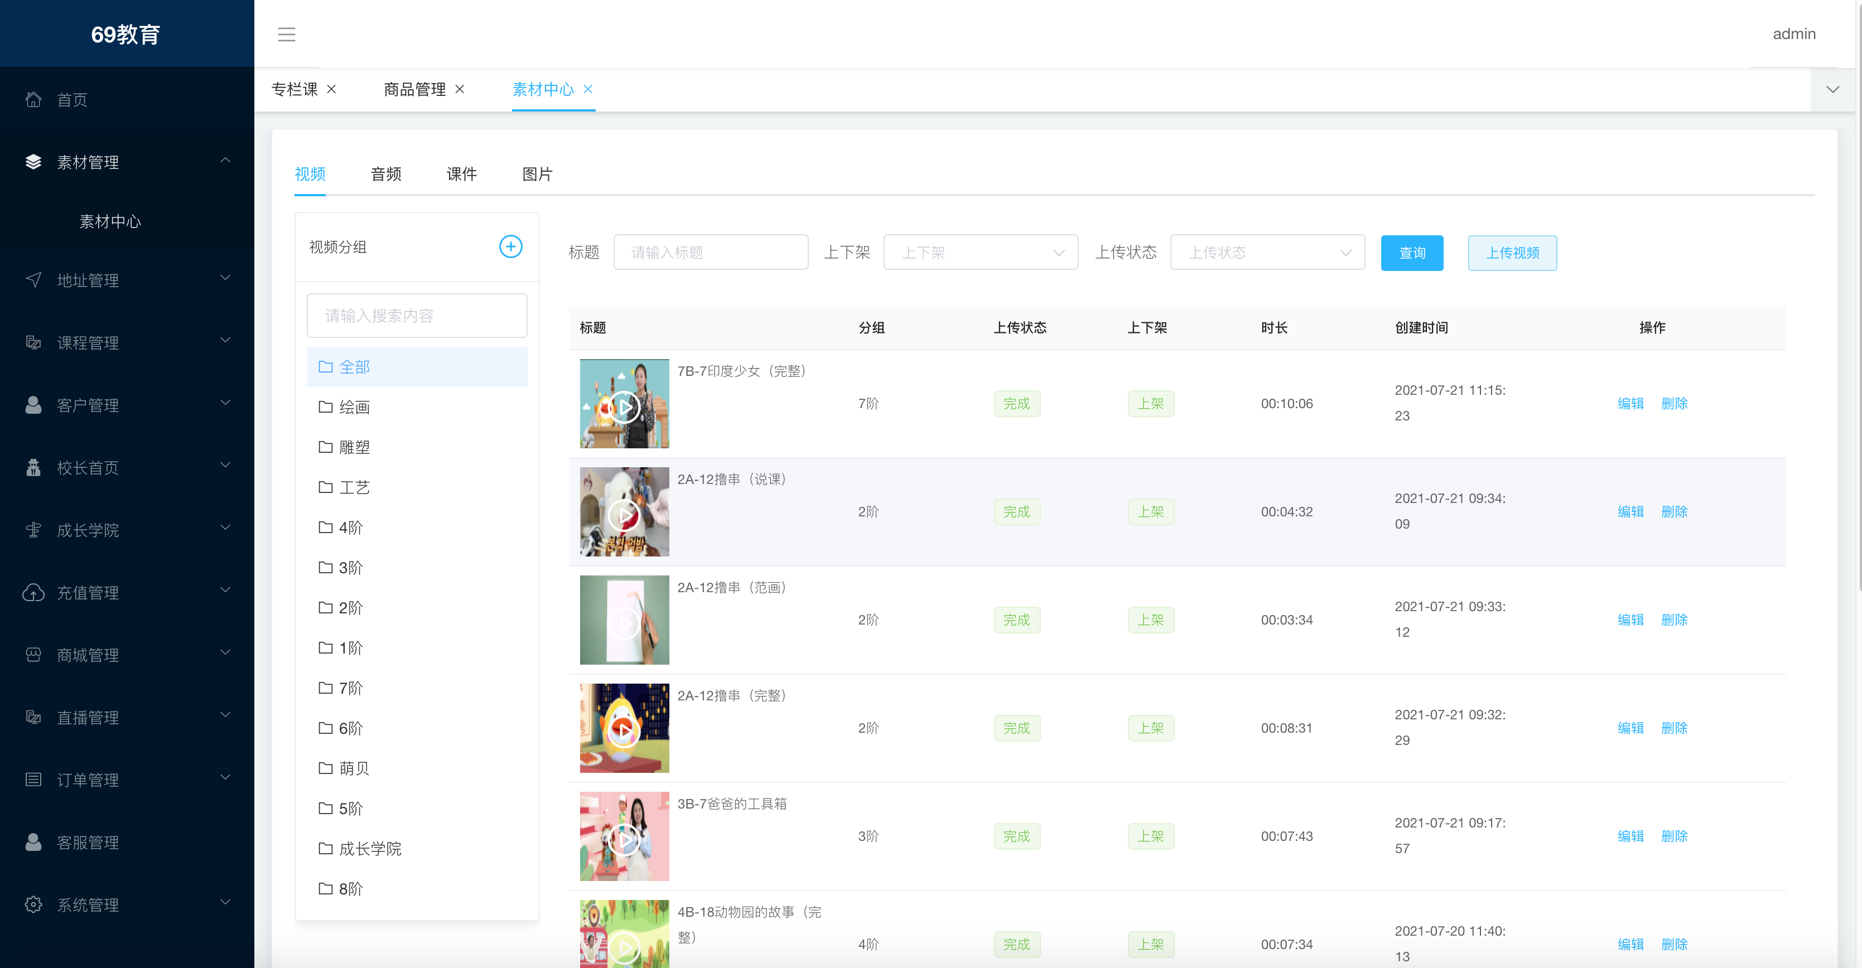The image size is (1862, 968).
Task: Select the 8阶 group folder
Action: pyautogui.click(x=417, y=889)
